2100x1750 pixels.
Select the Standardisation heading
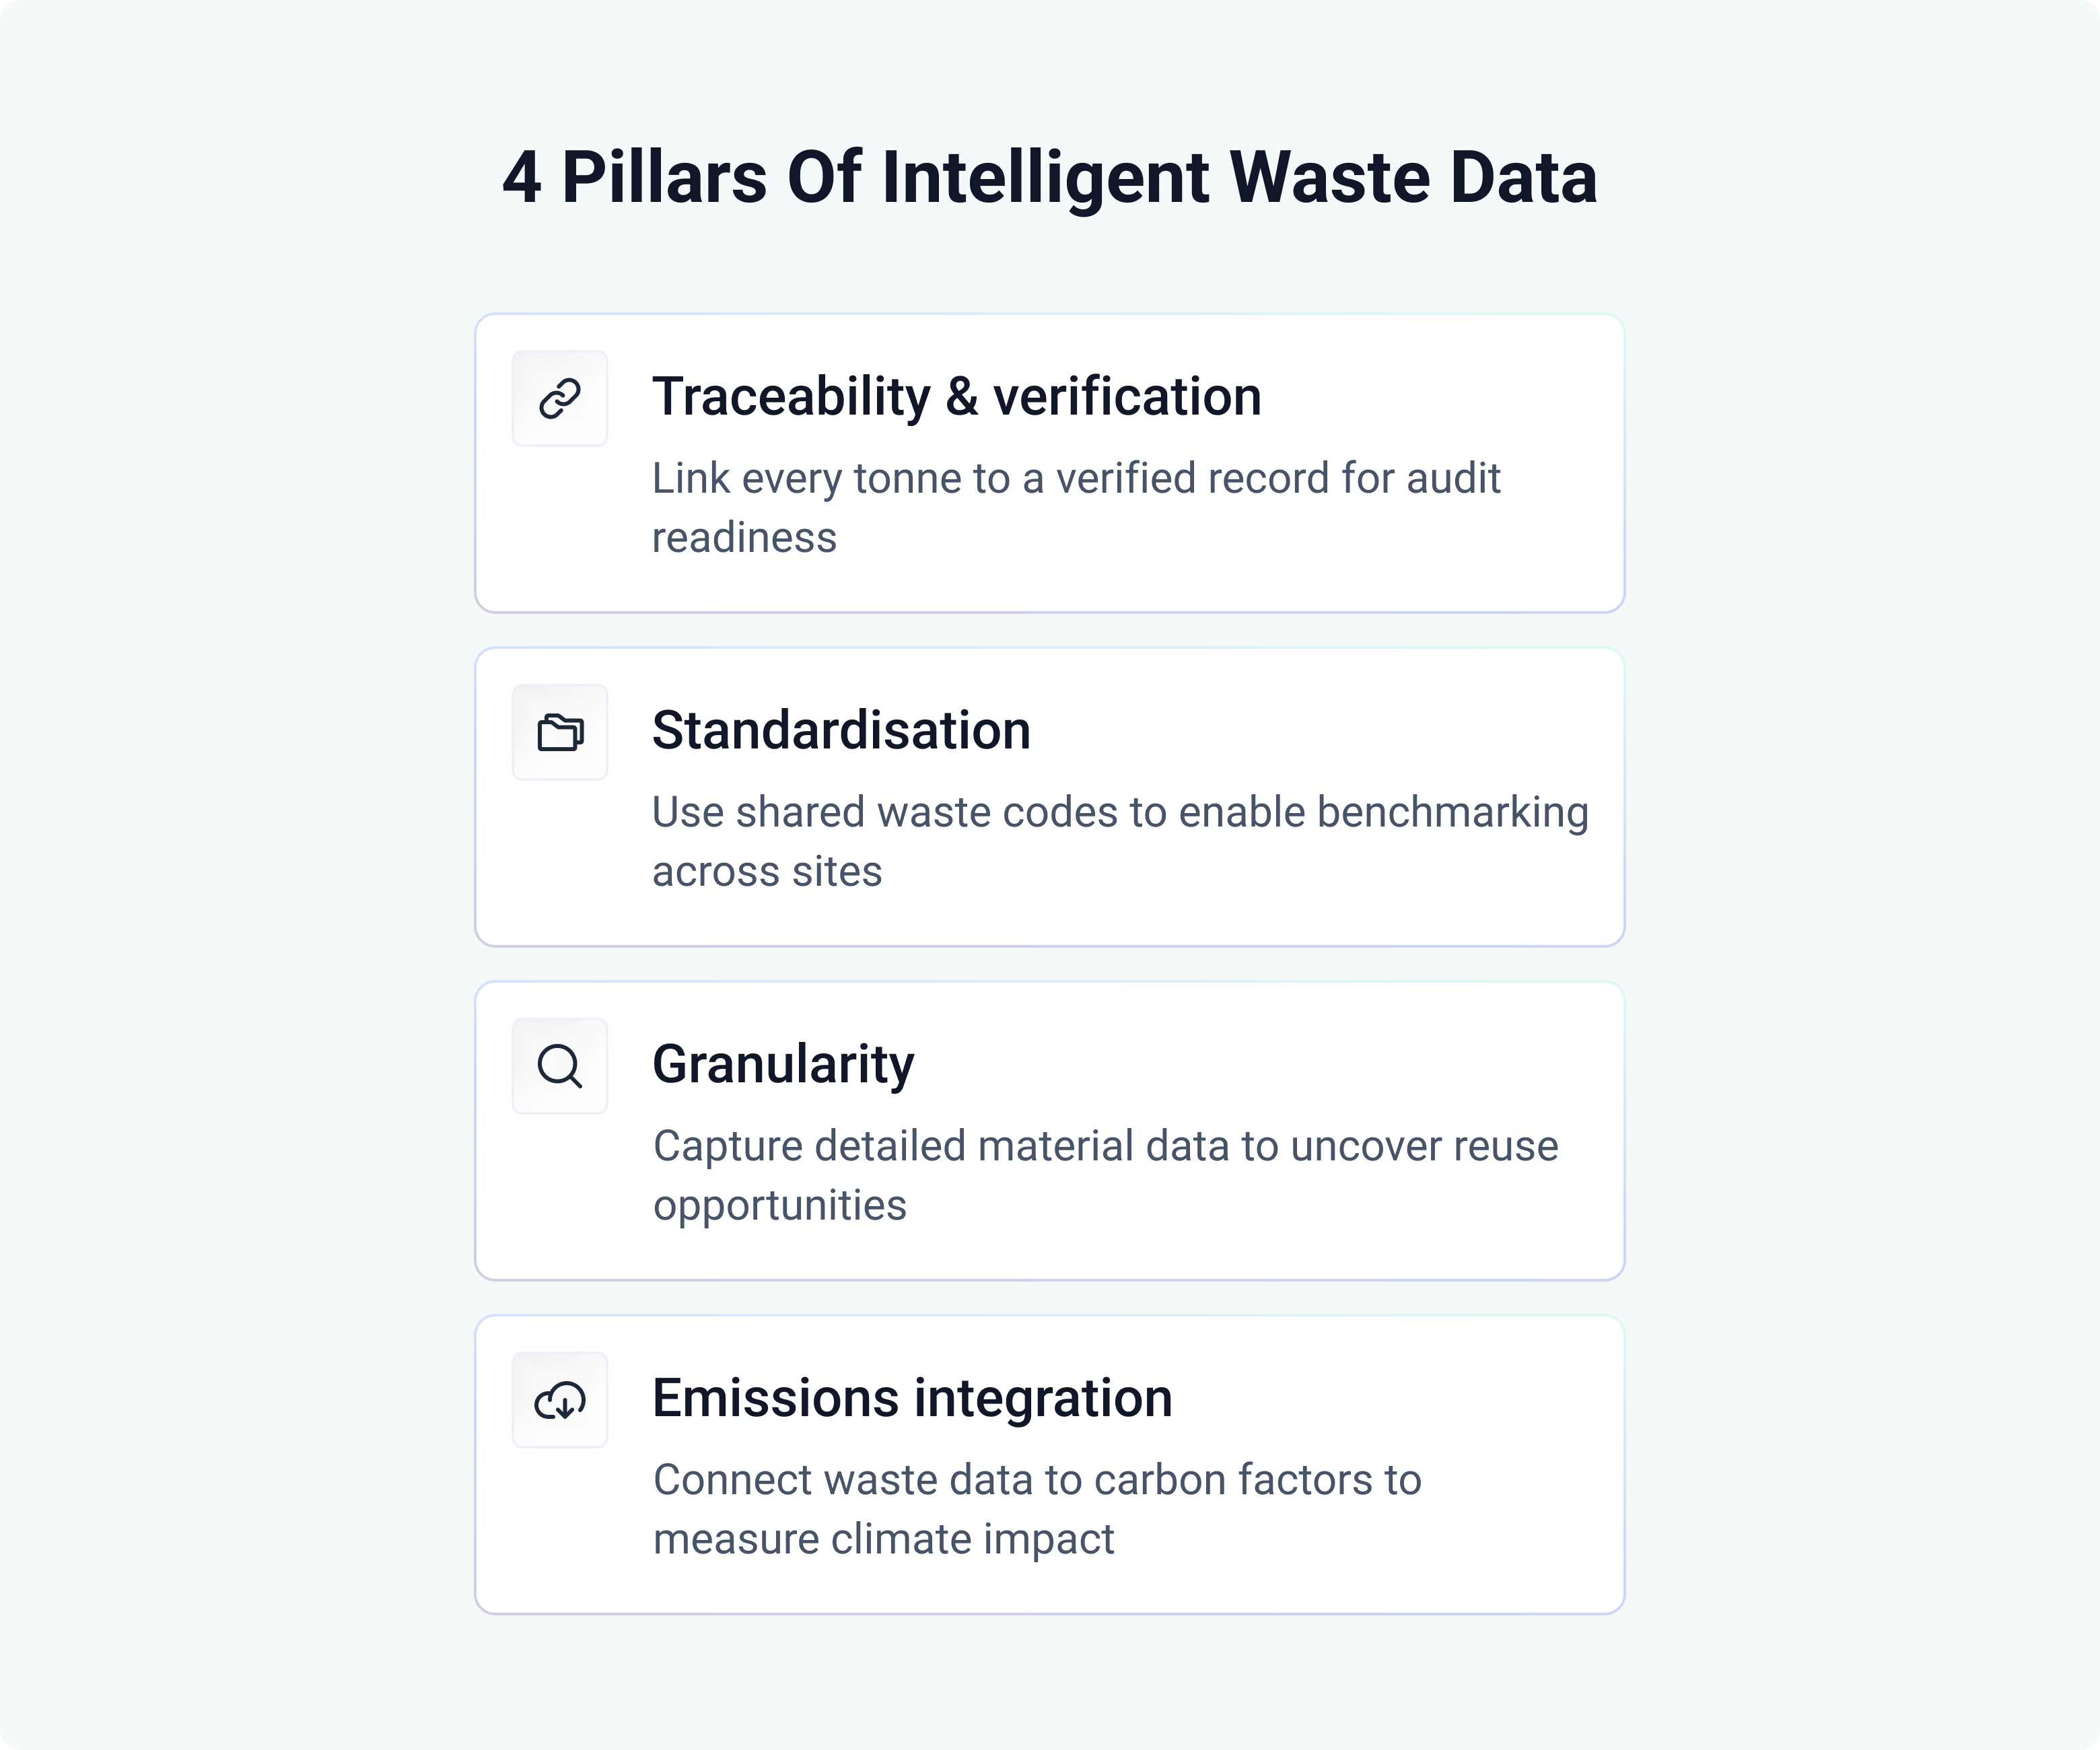click(841, 730)
